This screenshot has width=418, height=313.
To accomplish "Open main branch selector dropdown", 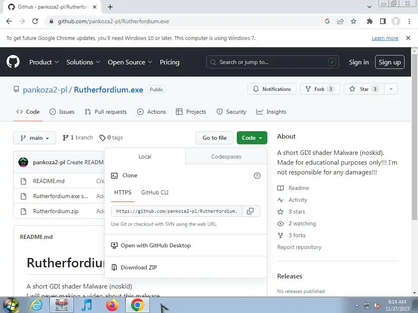I will [x=34, y=138].
